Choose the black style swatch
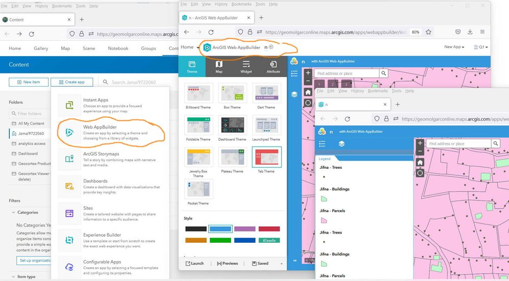 [196, 229]
